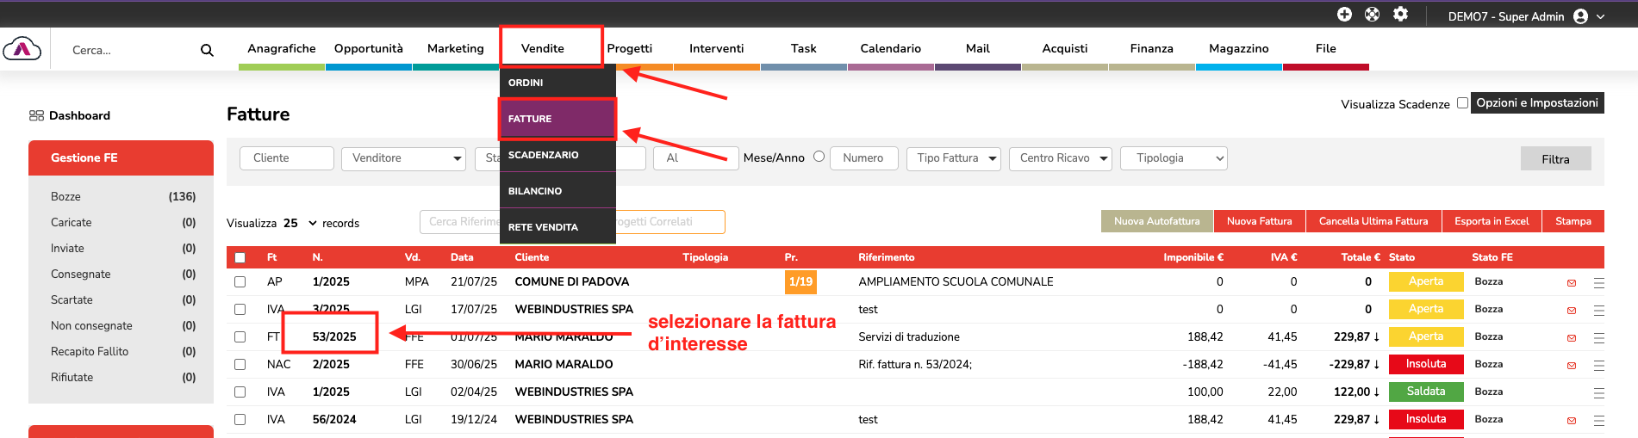
Task: Click envelope icon for COMUNE DI PADOVA row
Action: (1572, 283)
